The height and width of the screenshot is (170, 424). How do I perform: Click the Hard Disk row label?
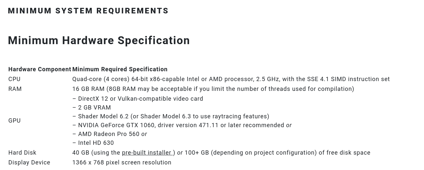[22, 153]
